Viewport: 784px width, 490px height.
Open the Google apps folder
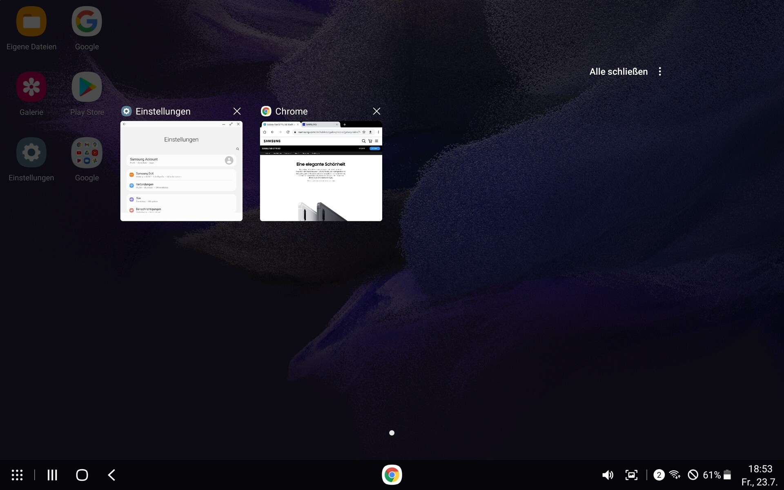[x=87, y=153]
